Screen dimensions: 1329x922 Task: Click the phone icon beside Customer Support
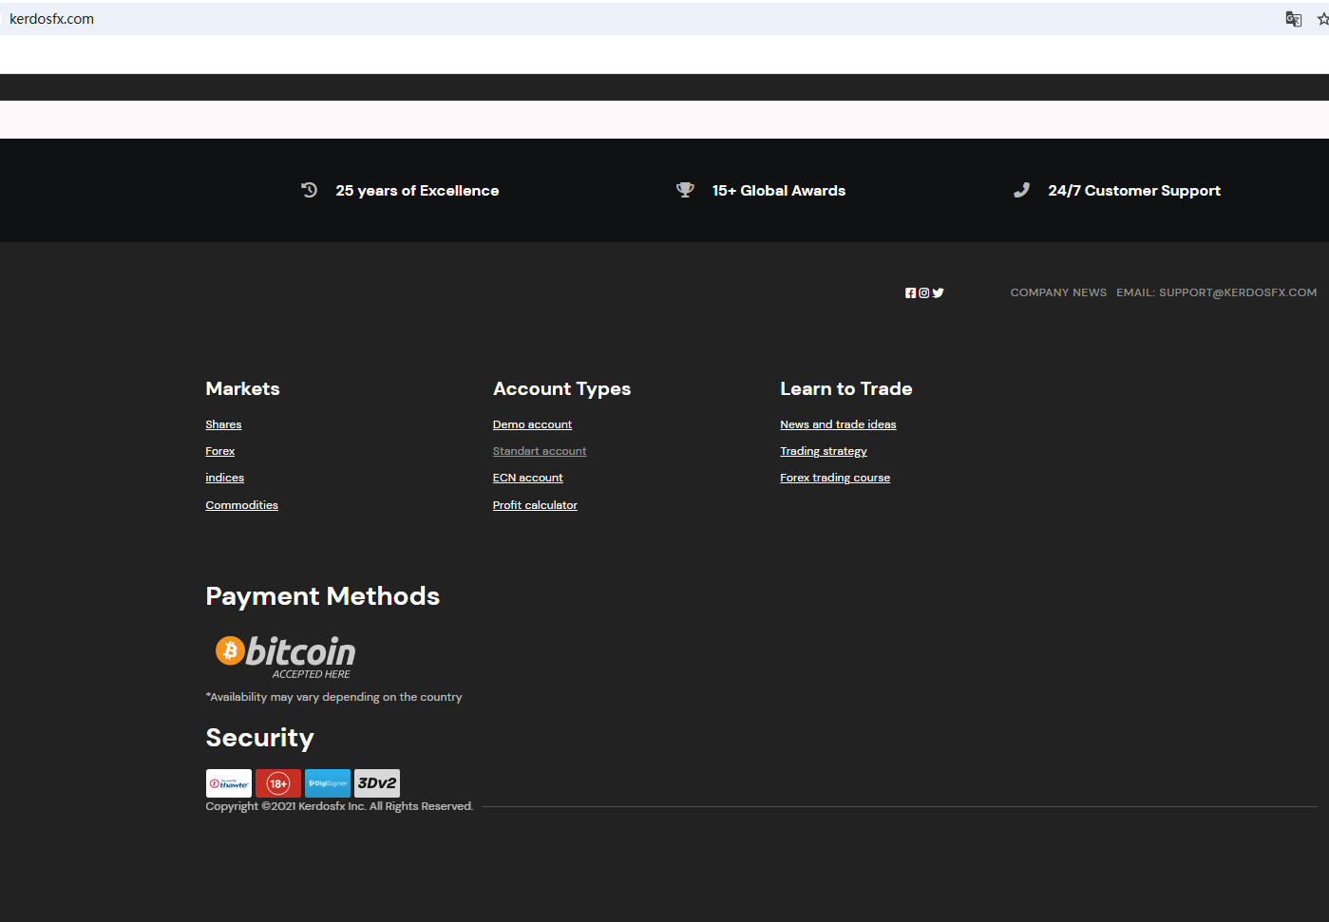pos(1021,190)
